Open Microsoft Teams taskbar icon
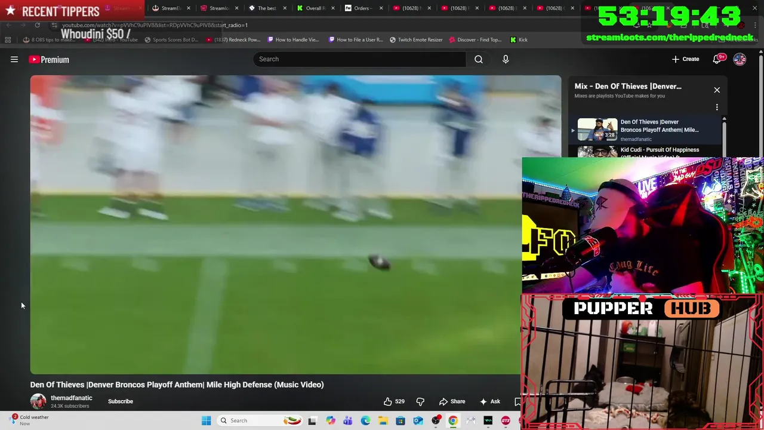The width and height of the screenshot is (764, 430). [x=347, y=420]
